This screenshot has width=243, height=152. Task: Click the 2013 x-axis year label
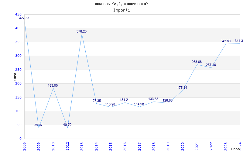[82, 147]
